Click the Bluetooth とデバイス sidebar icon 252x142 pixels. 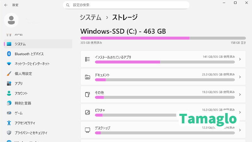(x=9, y=54)
